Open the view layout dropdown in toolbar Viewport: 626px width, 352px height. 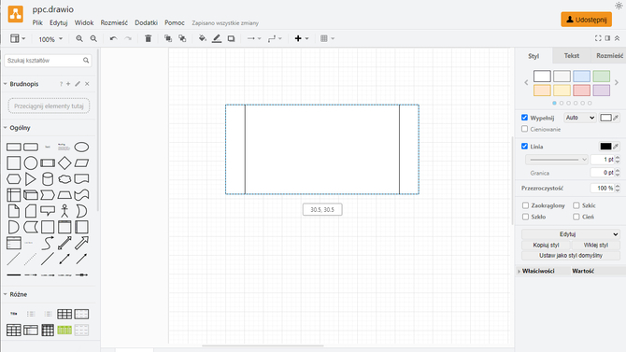point(18,38)
